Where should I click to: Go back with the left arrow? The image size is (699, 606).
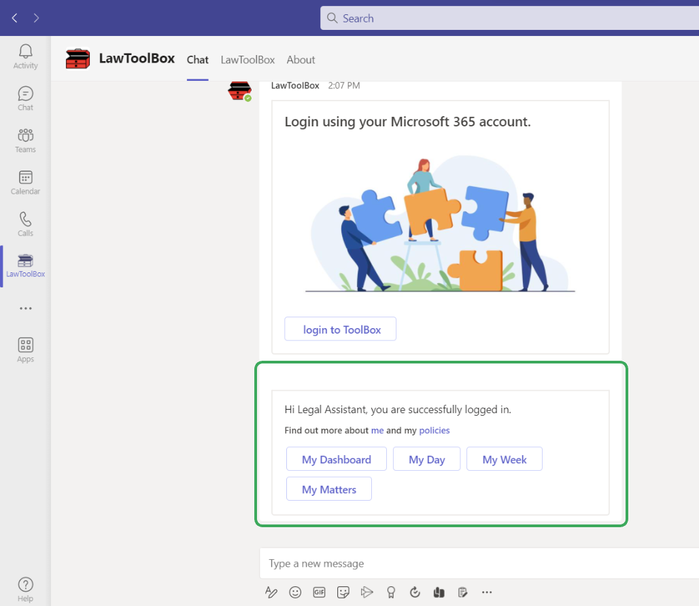pyautogui.click(x=15, y=18)
